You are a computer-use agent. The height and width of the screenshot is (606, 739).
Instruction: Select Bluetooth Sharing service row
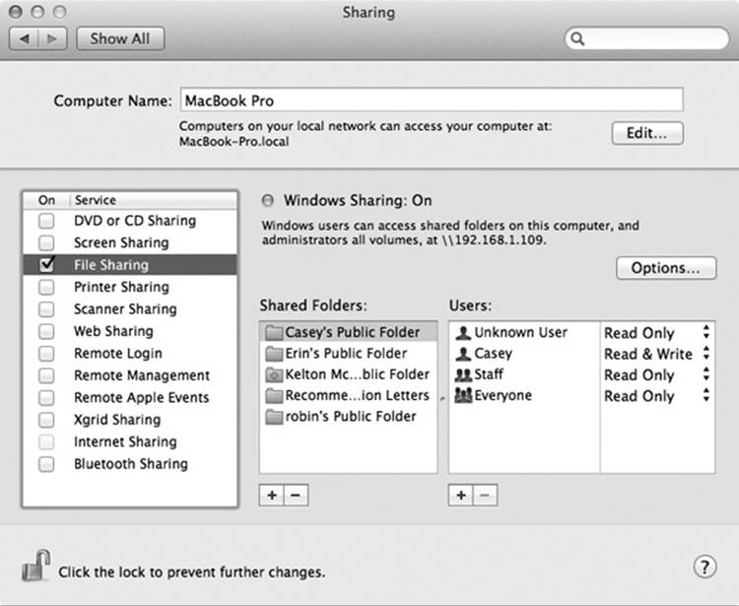tap(130, 464)
